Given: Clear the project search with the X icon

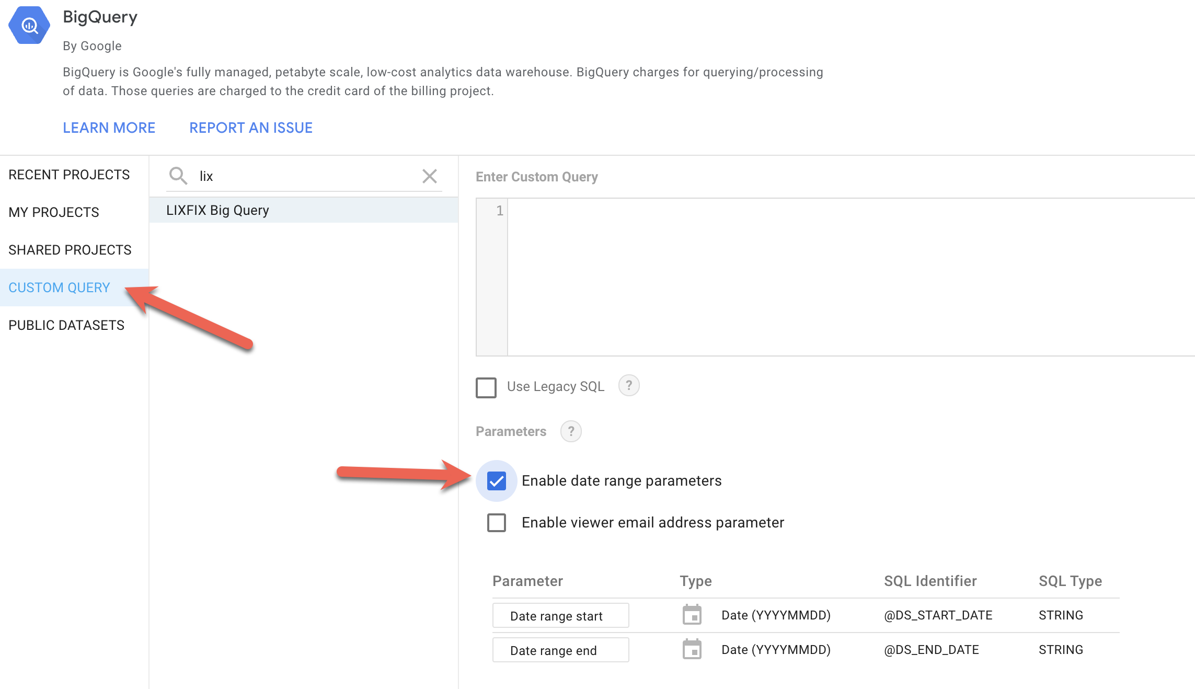Looking at the screenshot, I should (430, 176).
